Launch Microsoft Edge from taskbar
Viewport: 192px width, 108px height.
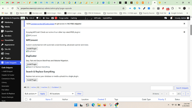point(93,105)
